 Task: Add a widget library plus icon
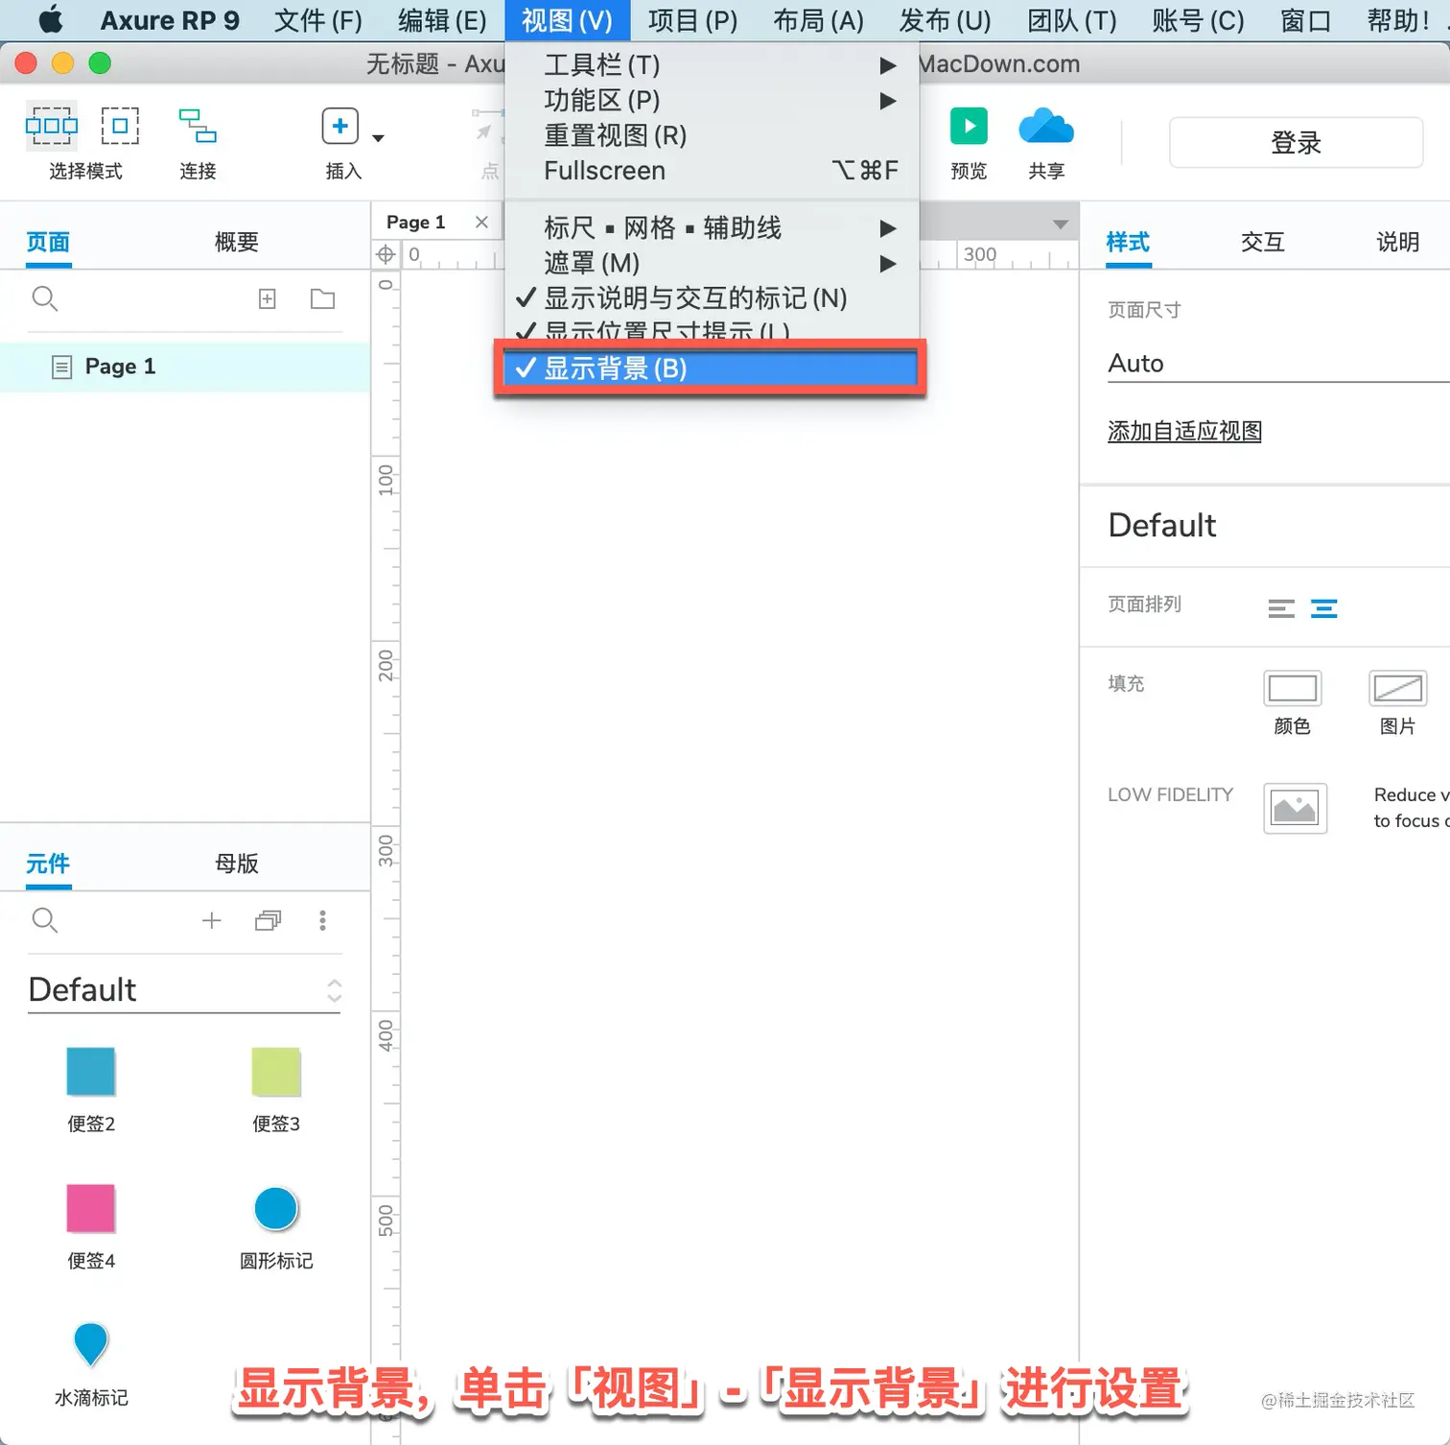[212, 921]
